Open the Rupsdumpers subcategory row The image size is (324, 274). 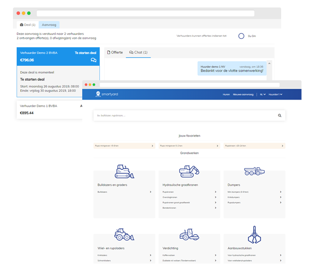[x=254, y=203]
